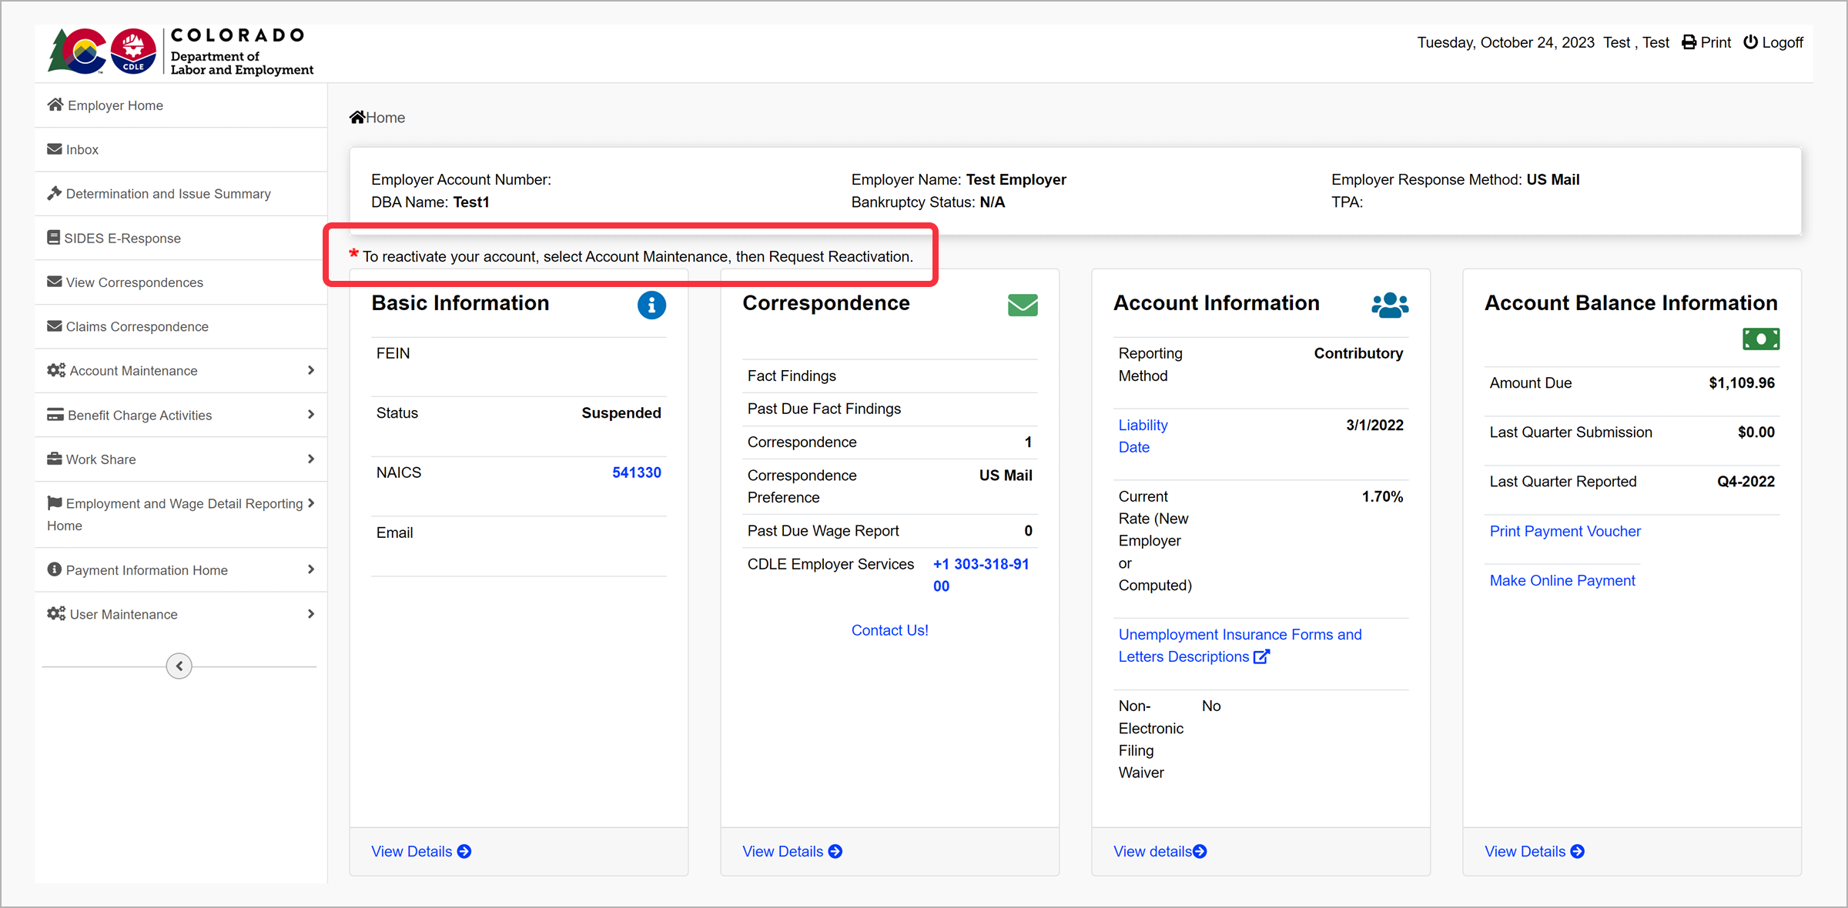The height and width of the screenshot is (908, 1848).
Task: Expand the Account Maintenance submenu chevron
Action: (x=311, y=370)
